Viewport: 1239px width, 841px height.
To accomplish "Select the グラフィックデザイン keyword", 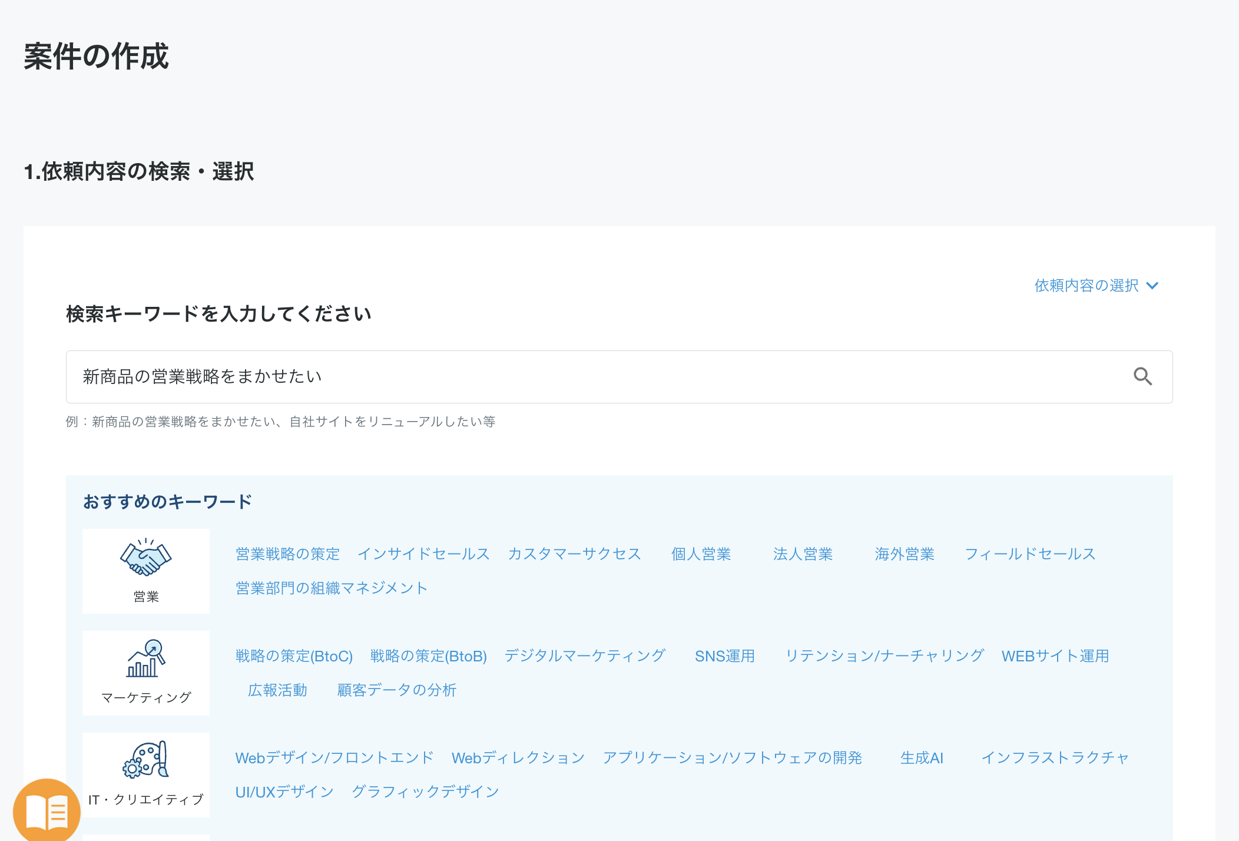I will 426,792.
